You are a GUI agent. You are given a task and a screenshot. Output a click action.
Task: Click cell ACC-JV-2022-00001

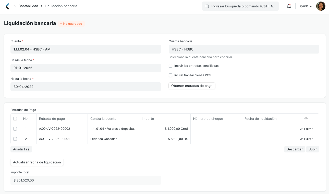(x=62, y=139)
